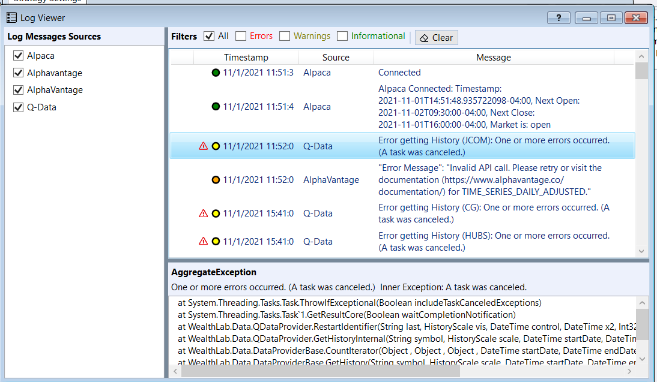Click Q-Data source cell in CG row
Image resolution: width=657 pixels, height=382 pixels.
(x=318, y=213)
